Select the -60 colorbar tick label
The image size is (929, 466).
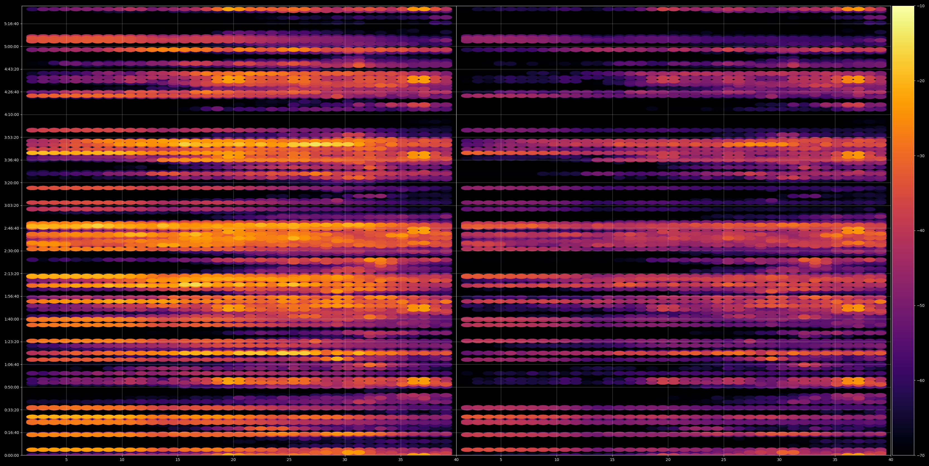[921, 381]
